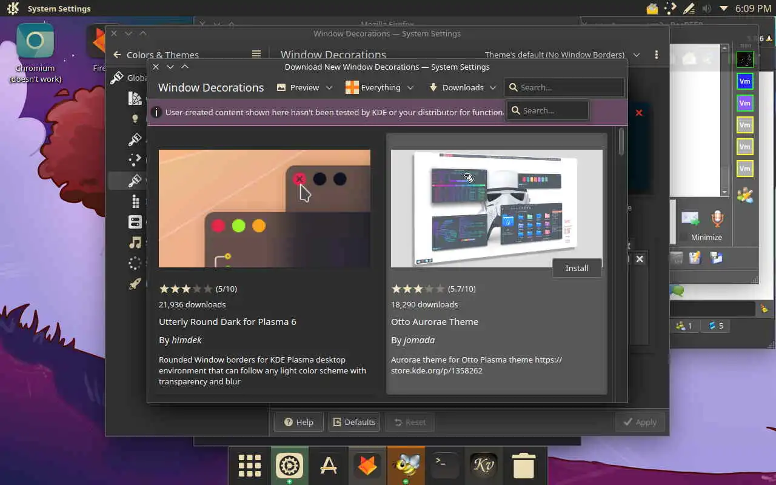Open the application grid launcher in dock
This screenshot has height=485, width=776.
pyautogui.click(x=249, y=466)
